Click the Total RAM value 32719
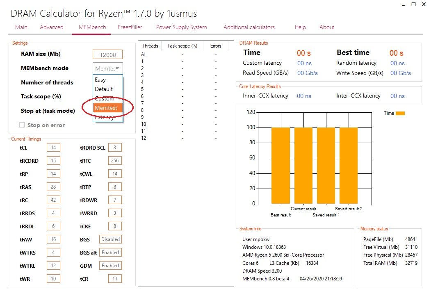The image size is (431, 289). click(x=411, y=263)
